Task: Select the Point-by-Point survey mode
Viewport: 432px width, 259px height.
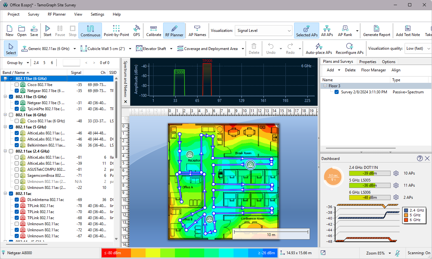Action: [x=117, y=31]
